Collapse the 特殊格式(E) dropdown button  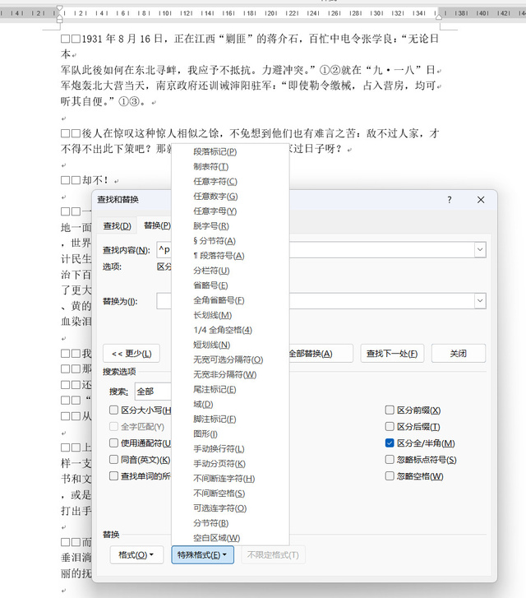202,555
